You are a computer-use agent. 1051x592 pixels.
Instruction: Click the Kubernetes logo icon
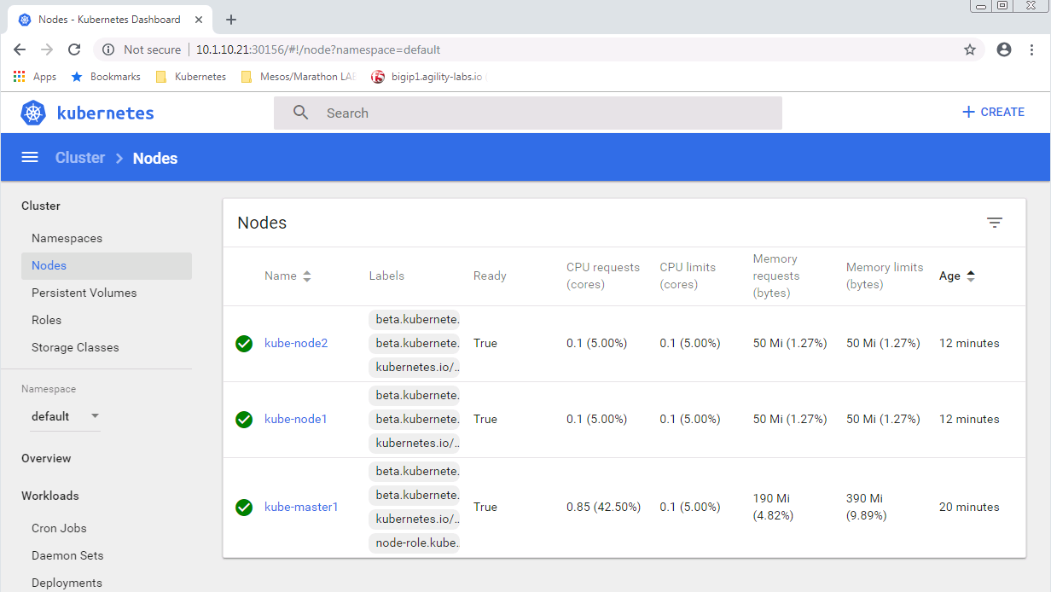33,113
